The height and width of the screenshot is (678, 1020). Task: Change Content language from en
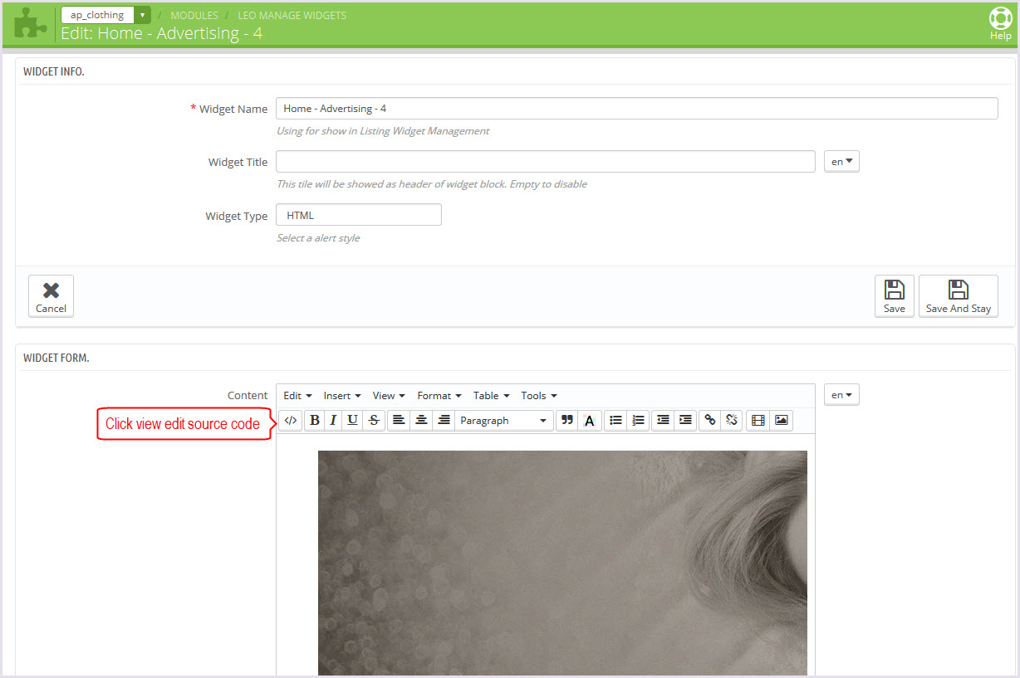point(841,395)
